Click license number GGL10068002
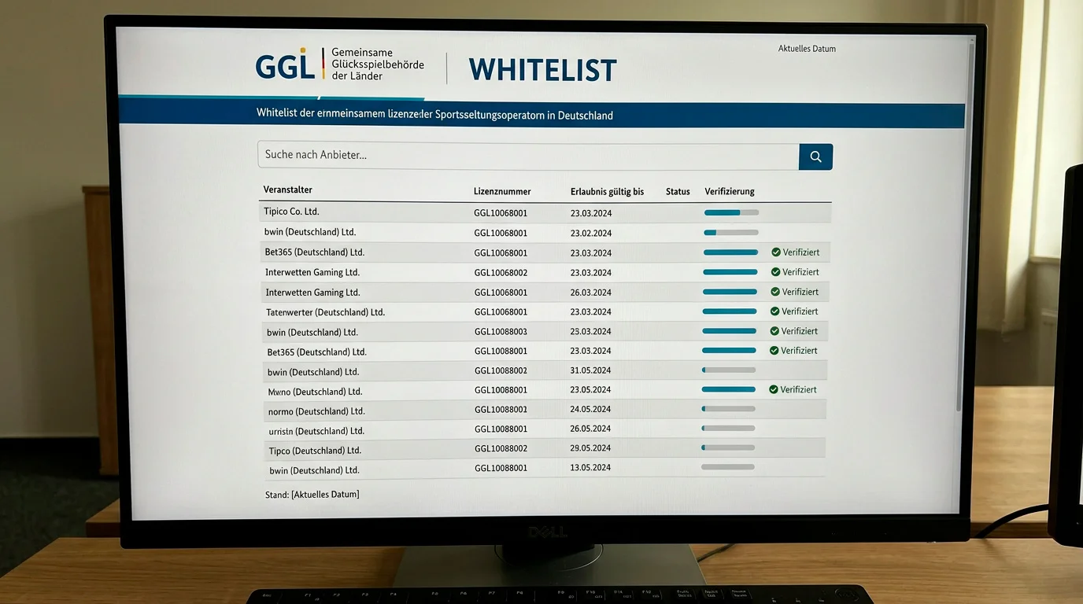Screen dimensions: 1083x604 coord(501,273)
